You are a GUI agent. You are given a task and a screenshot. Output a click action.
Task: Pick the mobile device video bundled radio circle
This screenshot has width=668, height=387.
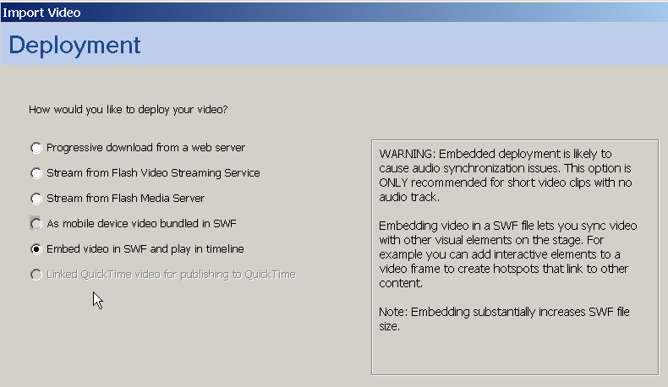coord(36,224)
